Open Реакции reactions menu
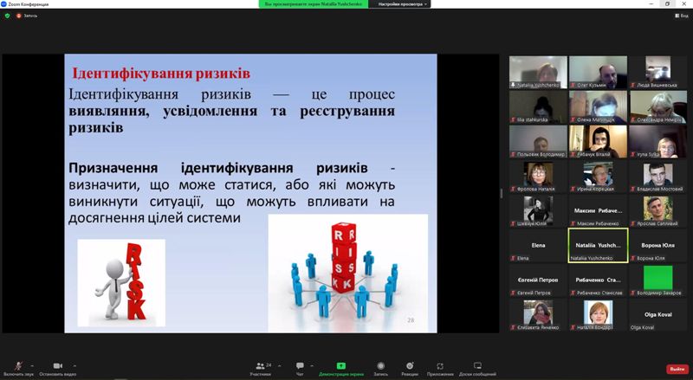The height and width of the screenshot is (380, 693). [x=410, y=369]
